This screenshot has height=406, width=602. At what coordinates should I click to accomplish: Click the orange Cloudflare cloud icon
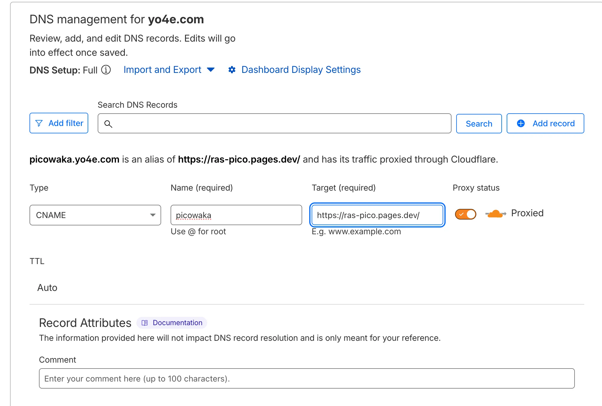pos(495,214)
